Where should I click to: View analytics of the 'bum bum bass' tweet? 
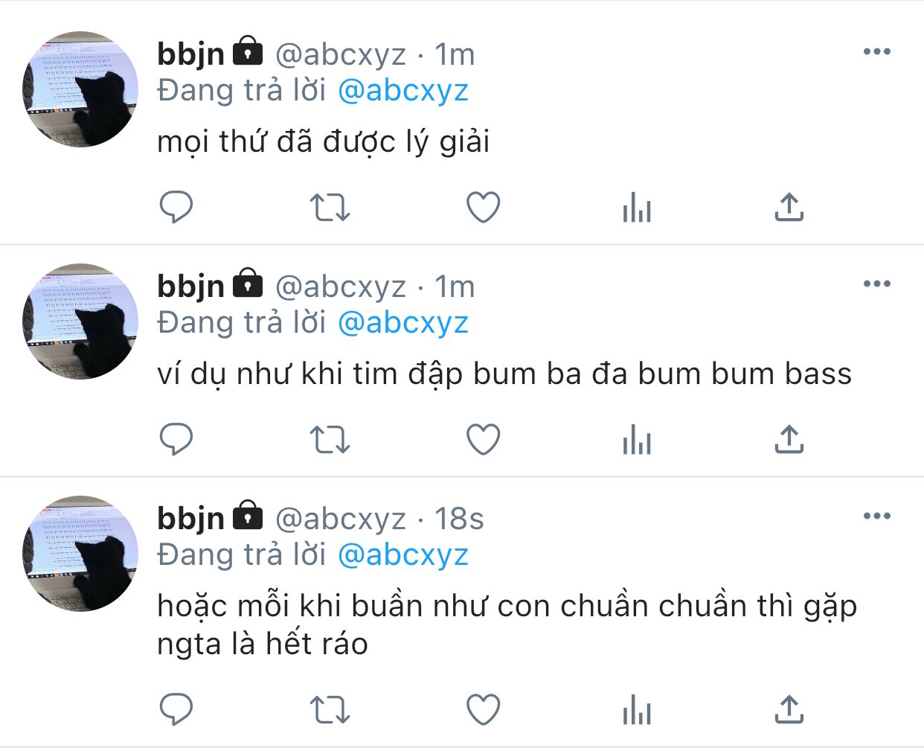[637, 439]
